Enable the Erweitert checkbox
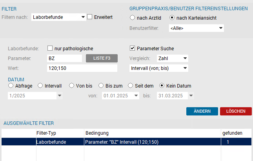The height and width of the screenshot is (161, 253). click(x=90, y=17)
